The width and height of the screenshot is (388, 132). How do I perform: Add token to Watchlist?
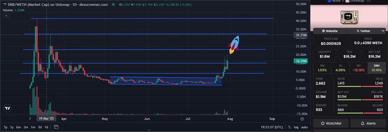pyautogui.click(x=331, y=123)
